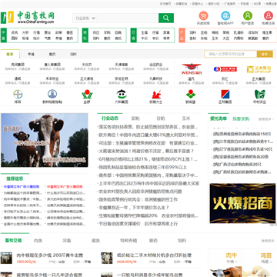Image resolution: width=277 pixels, height=277 pixels.
Task: Click the orange 产品 category label
Action: tap(182, 35)
